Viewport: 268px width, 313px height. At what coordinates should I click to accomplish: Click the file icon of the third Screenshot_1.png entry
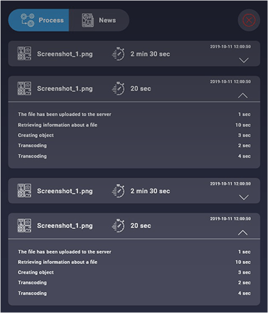24,190
